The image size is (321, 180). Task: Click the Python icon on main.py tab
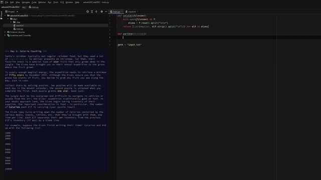coord(111,11)
